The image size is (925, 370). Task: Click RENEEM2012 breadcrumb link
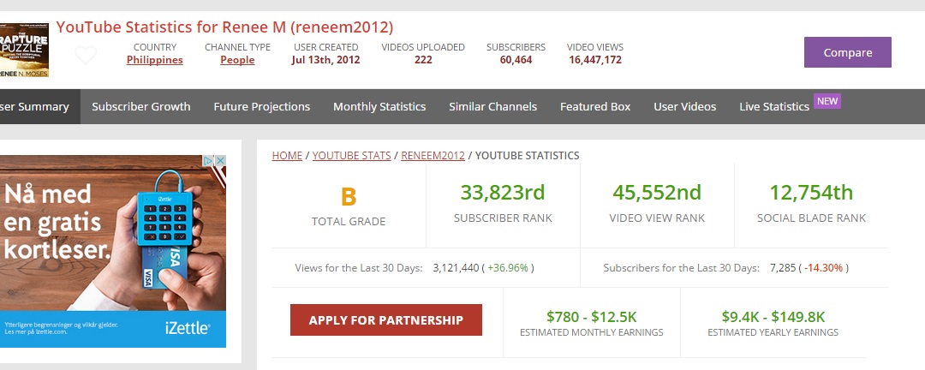point(433,155)
